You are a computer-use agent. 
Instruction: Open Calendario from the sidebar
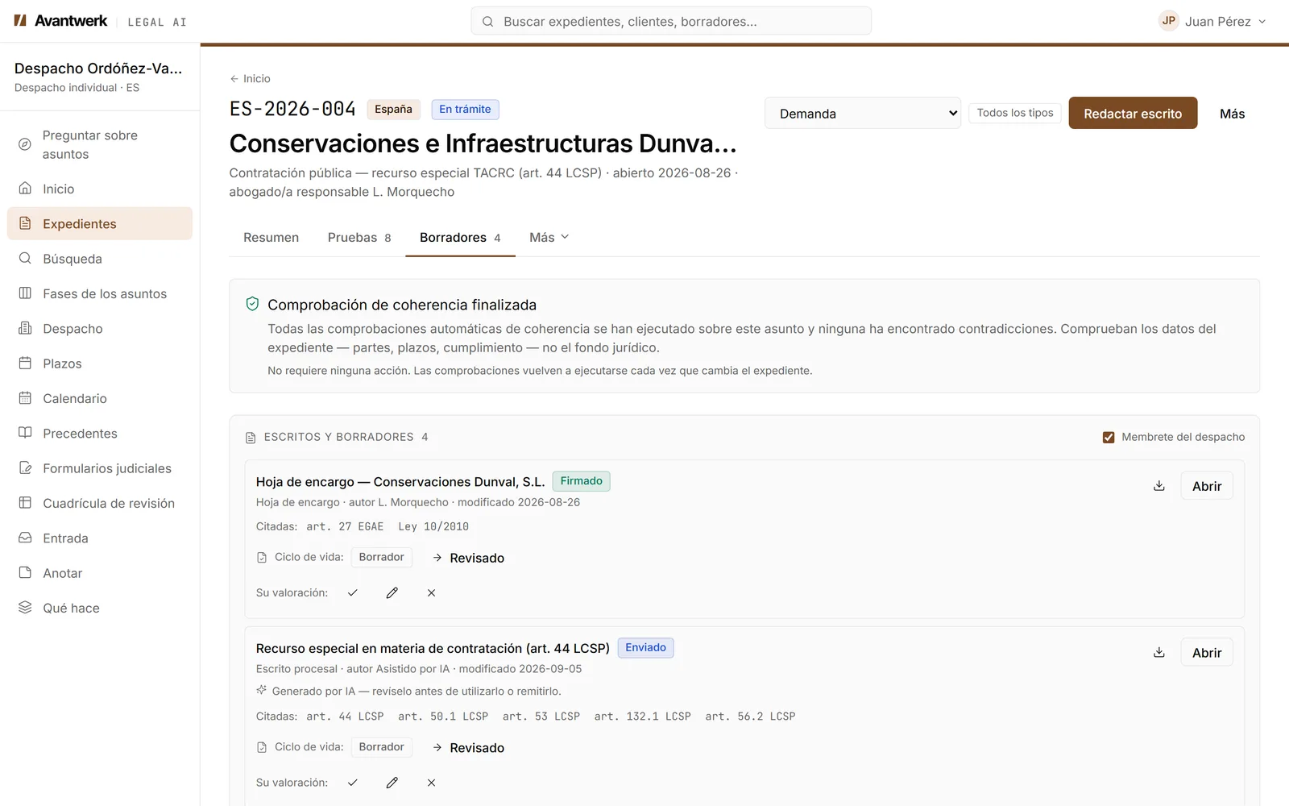click(100, 398)
